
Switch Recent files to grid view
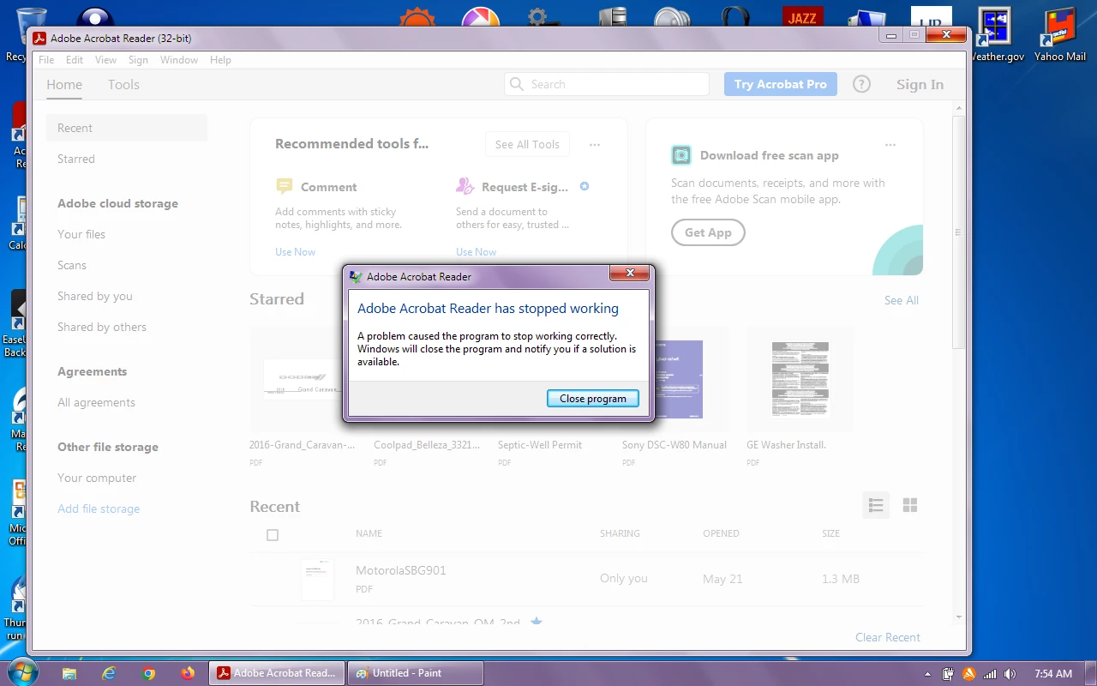(x=910, y=505)
